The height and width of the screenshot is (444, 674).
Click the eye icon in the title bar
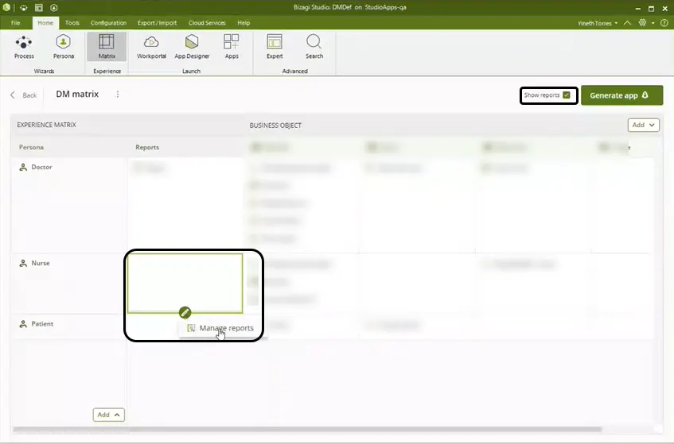pyautogui.click(x=24, y=8)
